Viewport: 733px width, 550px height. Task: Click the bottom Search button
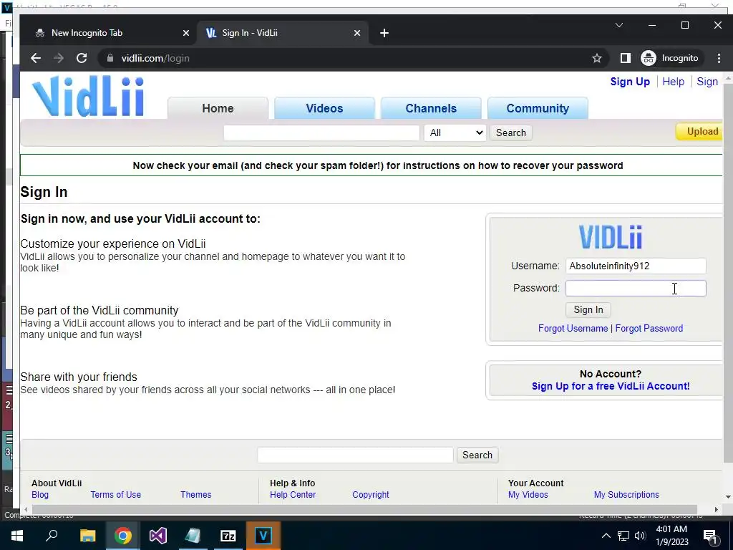[x=477, y=455]
